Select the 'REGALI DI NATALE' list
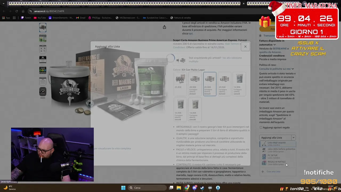The width and height of the screenshot is (341, 192). point(278,163)
